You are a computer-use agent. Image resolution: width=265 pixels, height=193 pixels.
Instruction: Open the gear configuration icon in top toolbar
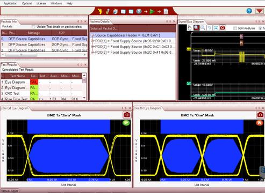coord(139,11)
